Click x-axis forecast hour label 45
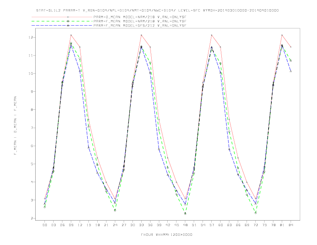Viewport: 317px width, 245px height. [177, 225]
